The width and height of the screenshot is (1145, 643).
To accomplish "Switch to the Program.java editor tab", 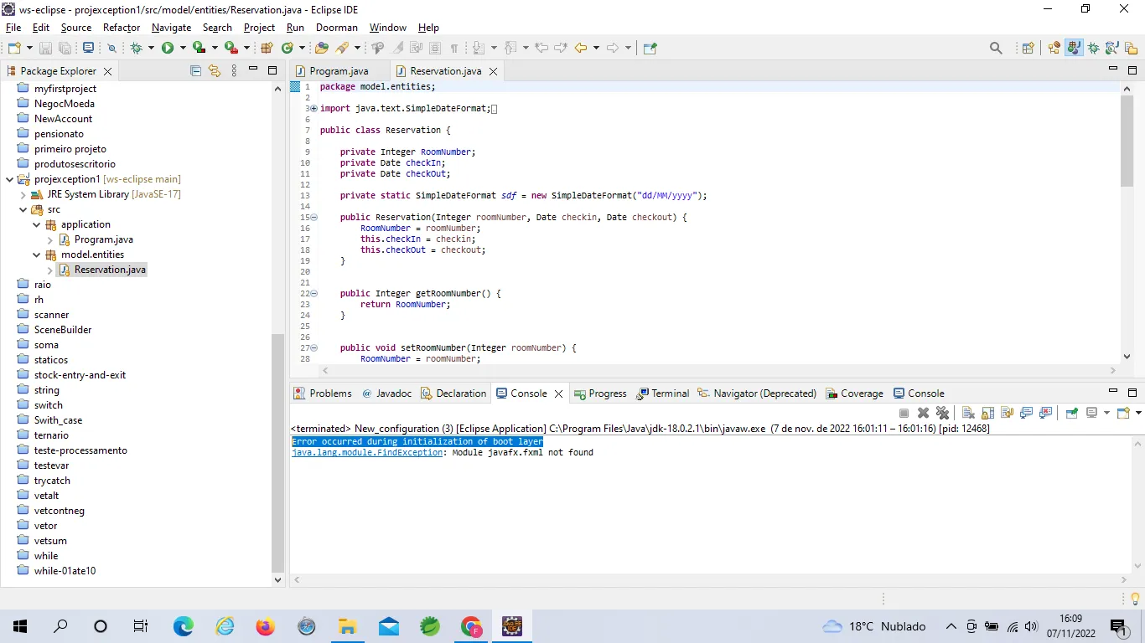I will click(x=339, y=71).
